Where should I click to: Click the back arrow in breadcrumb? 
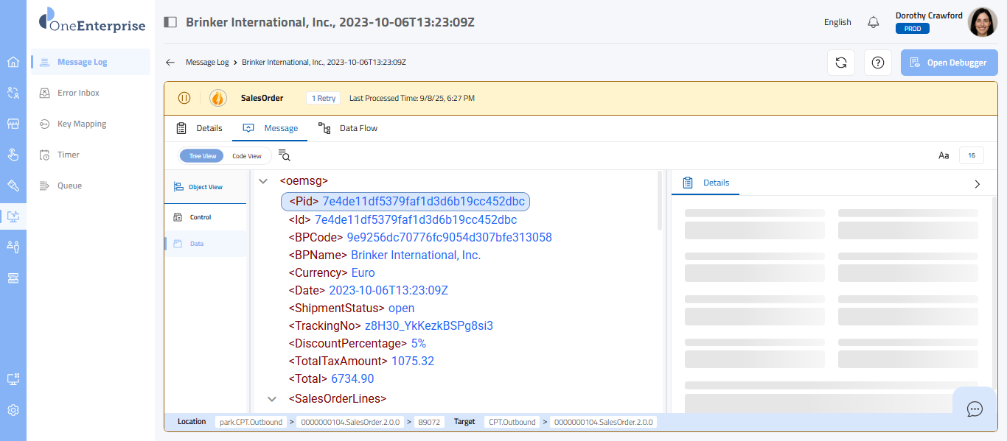coord(170,63)
